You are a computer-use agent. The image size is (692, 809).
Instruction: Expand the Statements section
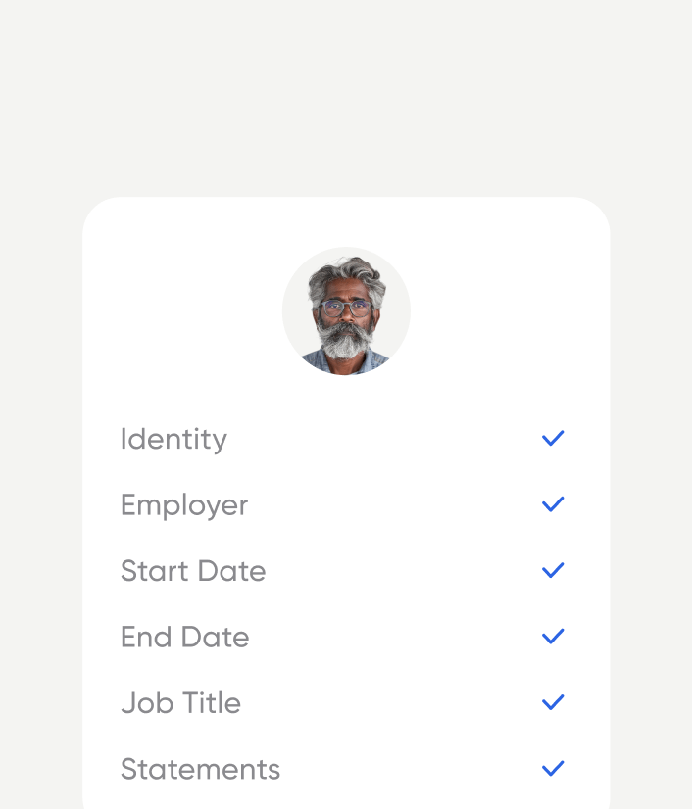[x=343, y=769]
